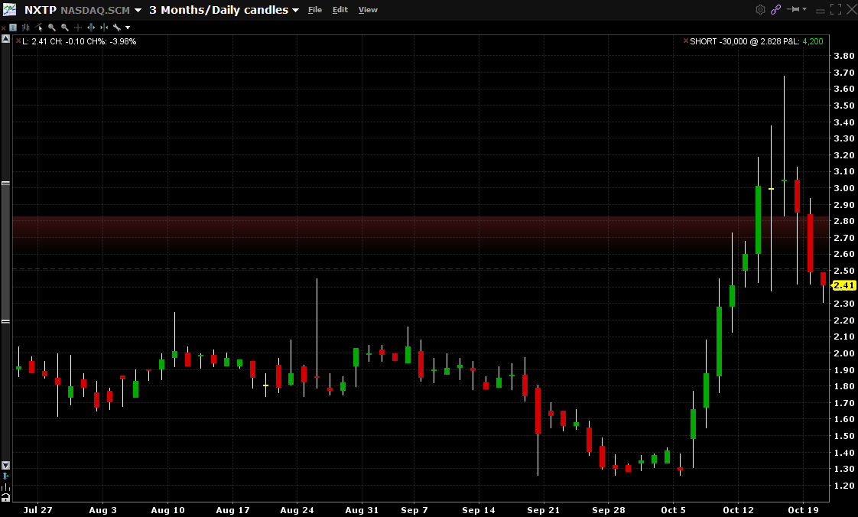This screenshot has width=858, height=517.
Task: Remove the SHORT position label with X
Action: (686, 41)
